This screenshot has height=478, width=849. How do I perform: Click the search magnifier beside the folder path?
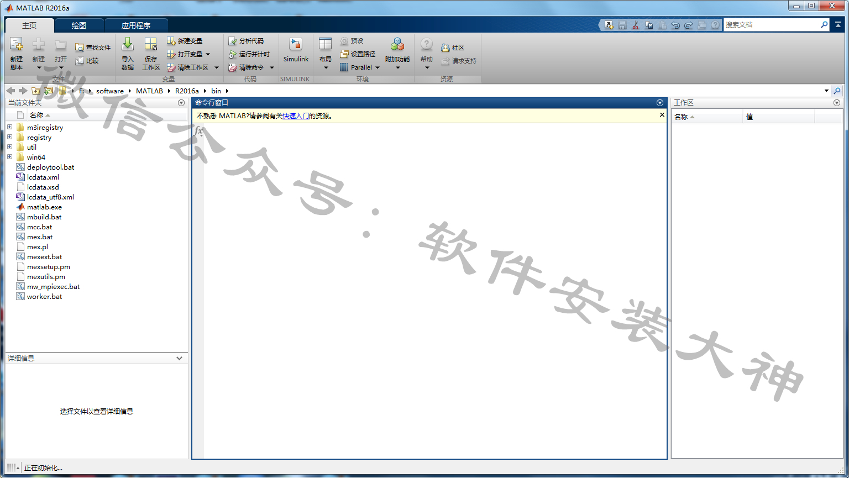point(837,91)
